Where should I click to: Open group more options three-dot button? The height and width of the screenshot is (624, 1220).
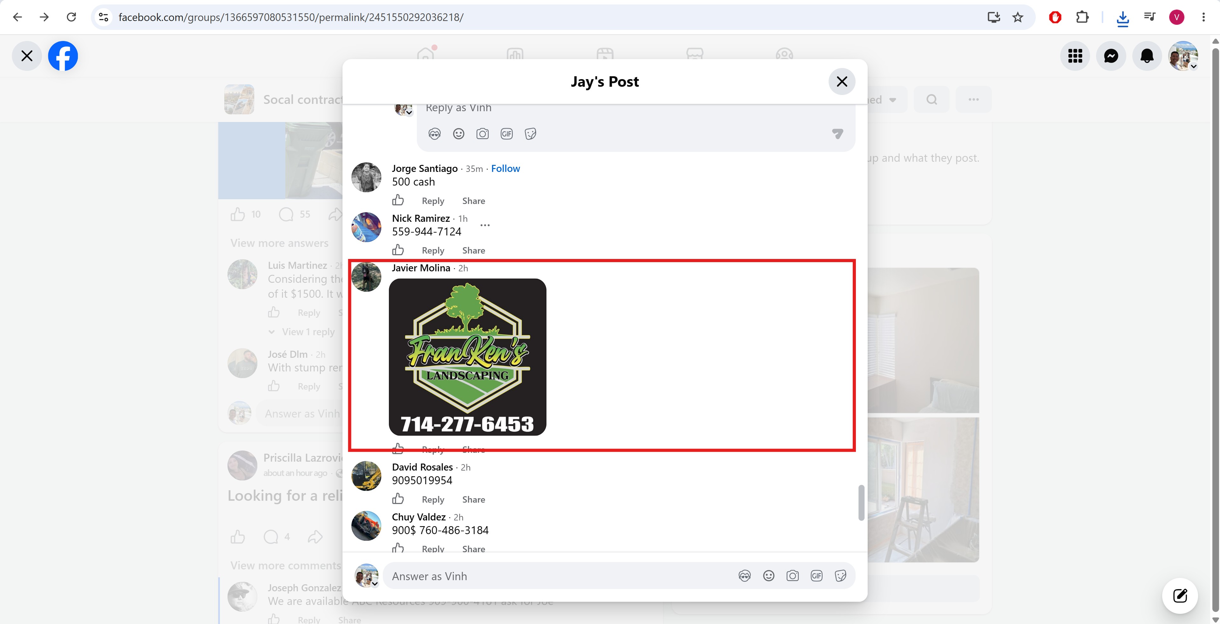(973, 99)
